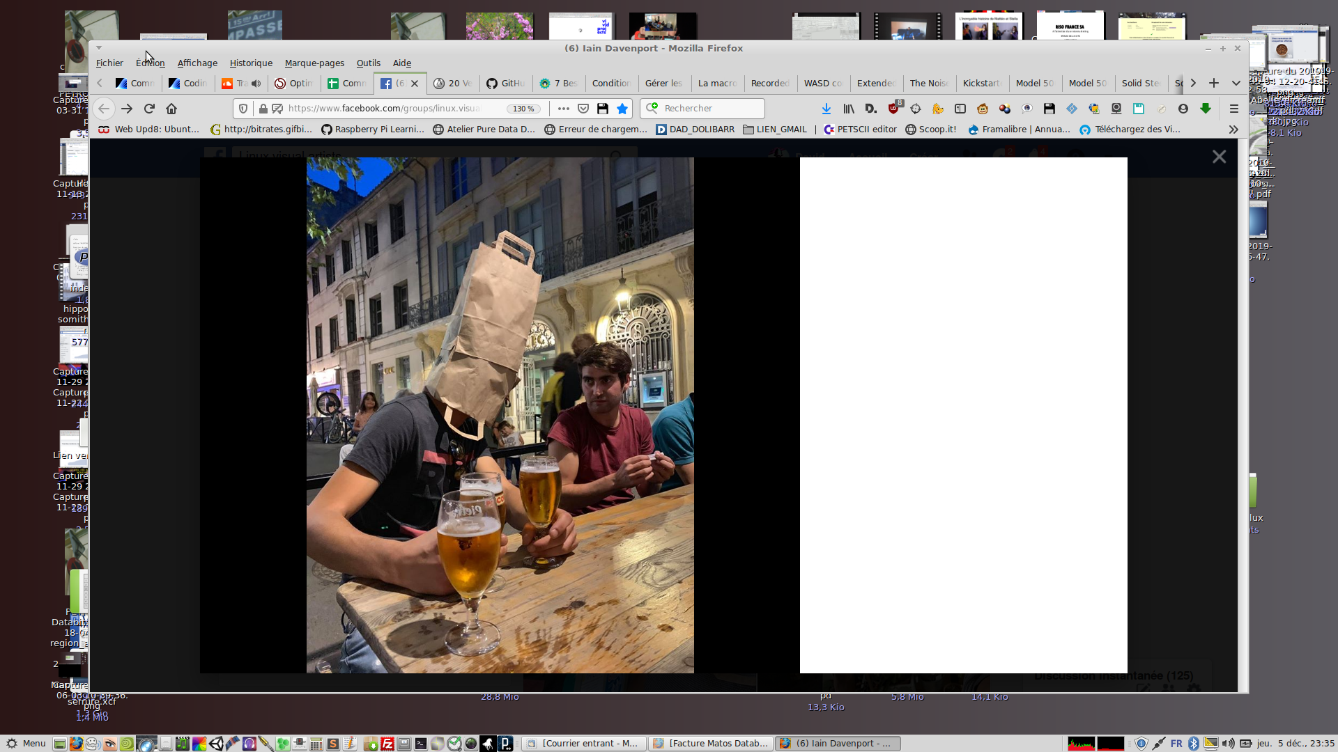Close the Facebook photo viewer overlay
1338x752 pixels.
pyautogui.click(x=1219, y=157)
